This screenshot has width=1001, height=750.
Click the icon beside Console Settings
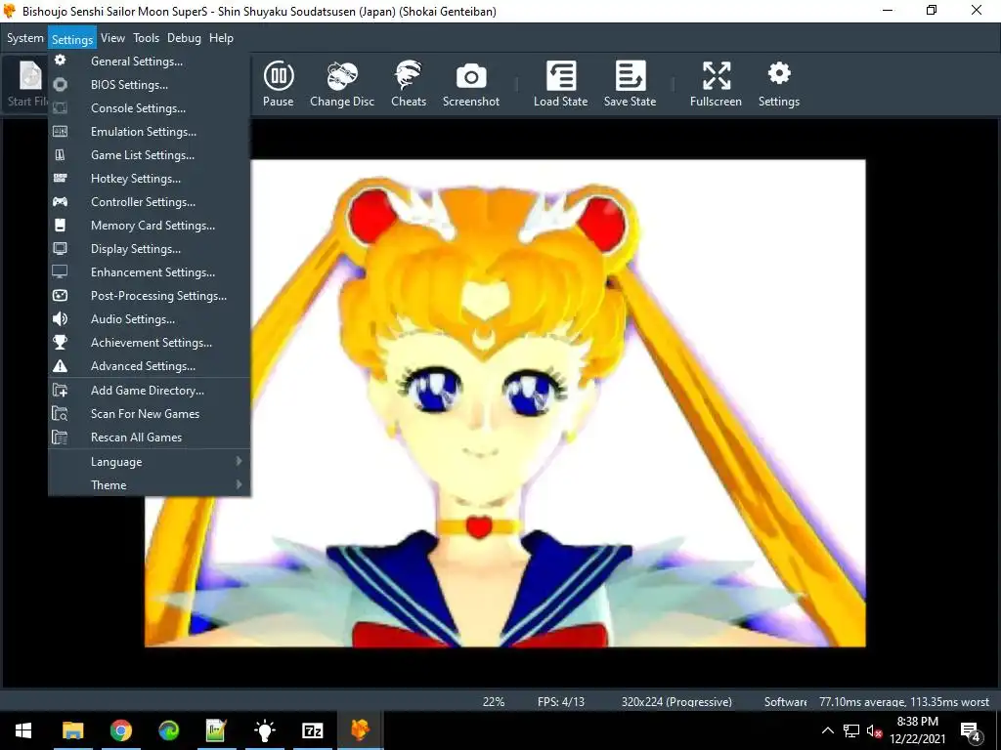click(x=60, y=107)
